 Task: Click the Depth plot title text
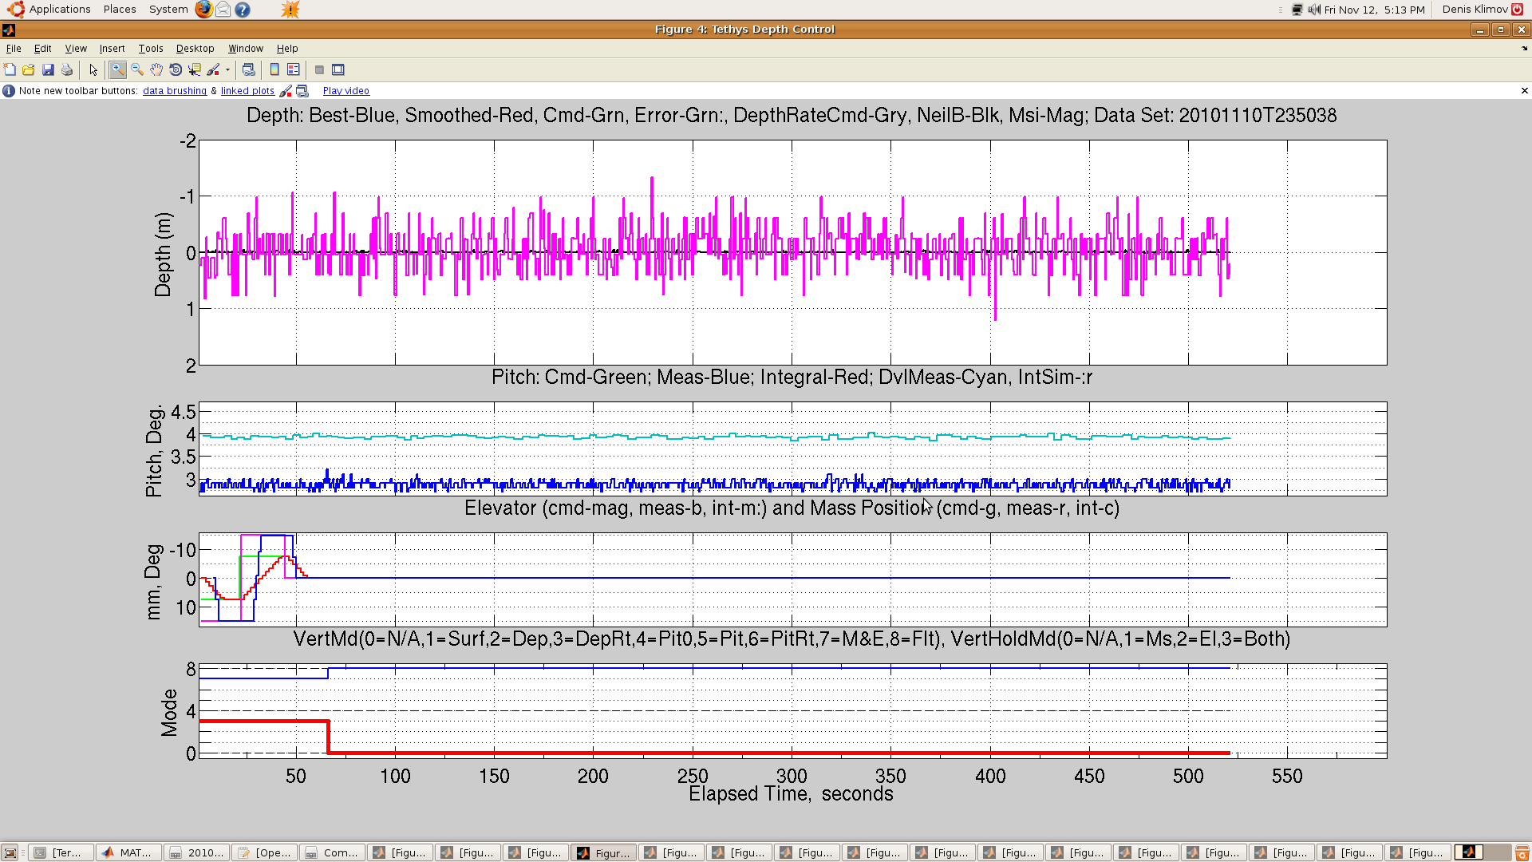click(x=792, y=116)
